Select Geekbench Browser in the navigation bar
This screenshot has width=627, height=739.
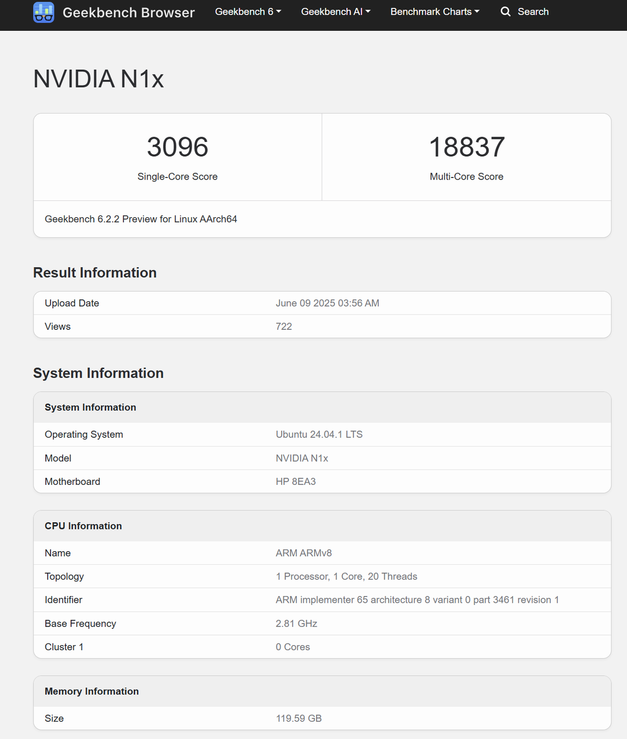(129, 13)
